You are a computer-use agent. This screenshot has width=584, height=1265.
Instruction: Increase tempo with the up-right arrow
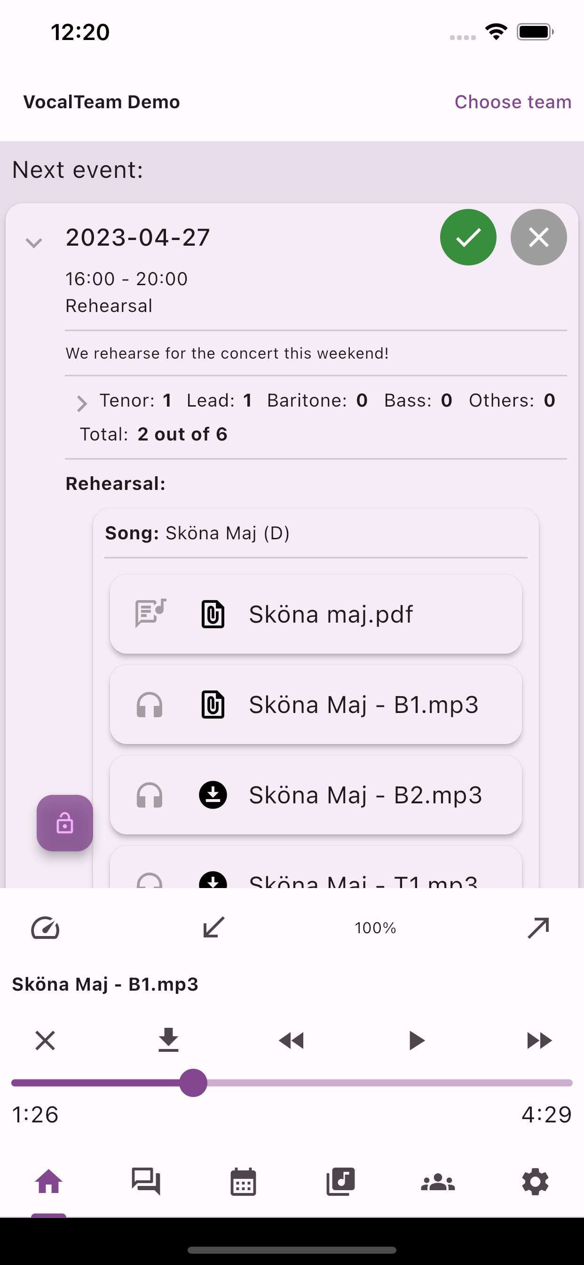tap(538, 928)
